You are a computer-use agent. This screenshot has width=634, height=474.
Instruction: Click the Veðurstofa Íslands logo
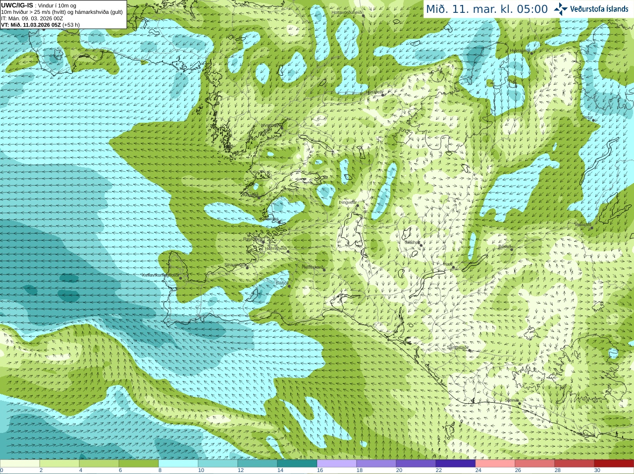(x=591, y=9)
